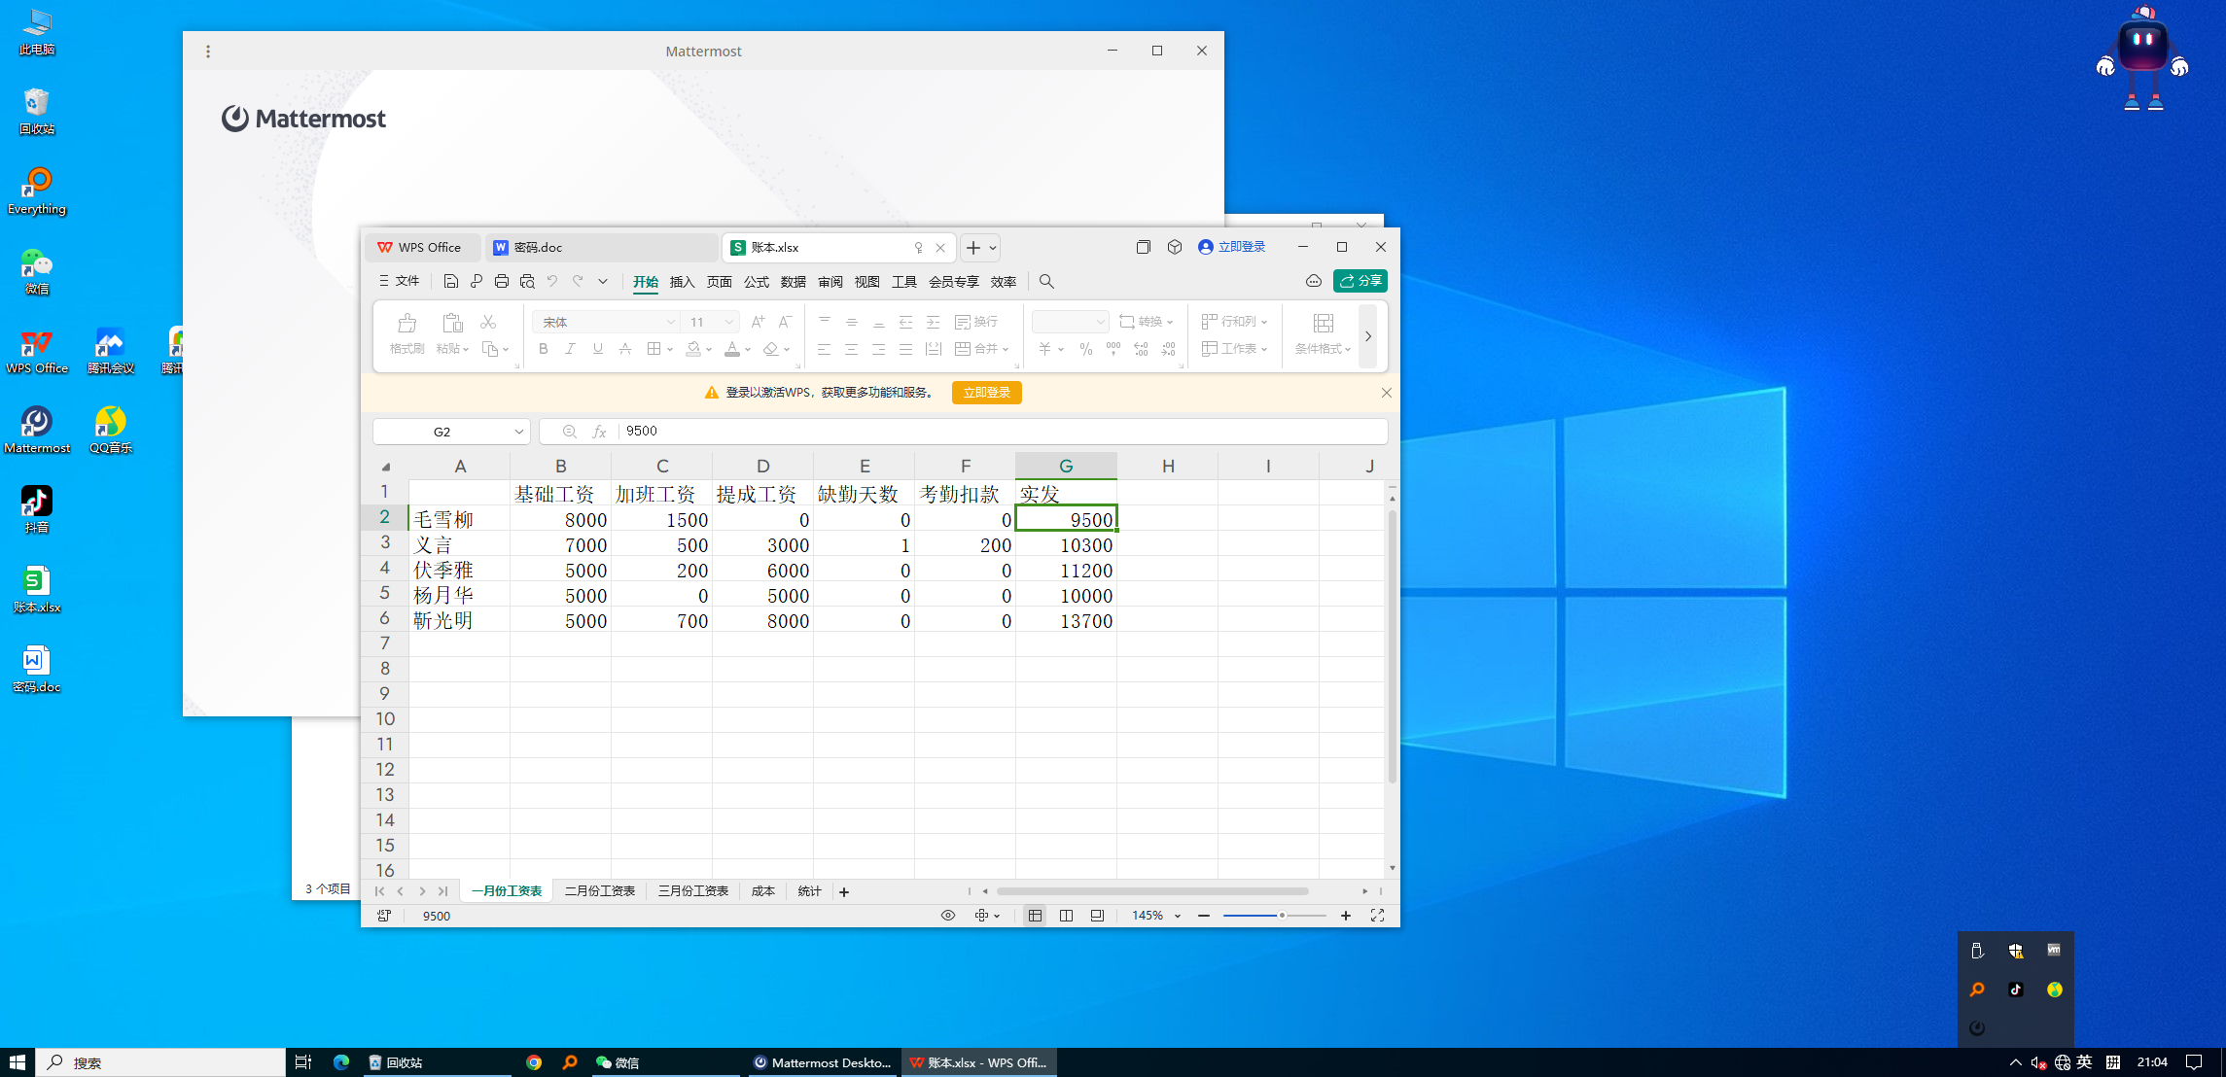
Task: Click the green 分享 share button
Action: click(x=1360, y=281)
